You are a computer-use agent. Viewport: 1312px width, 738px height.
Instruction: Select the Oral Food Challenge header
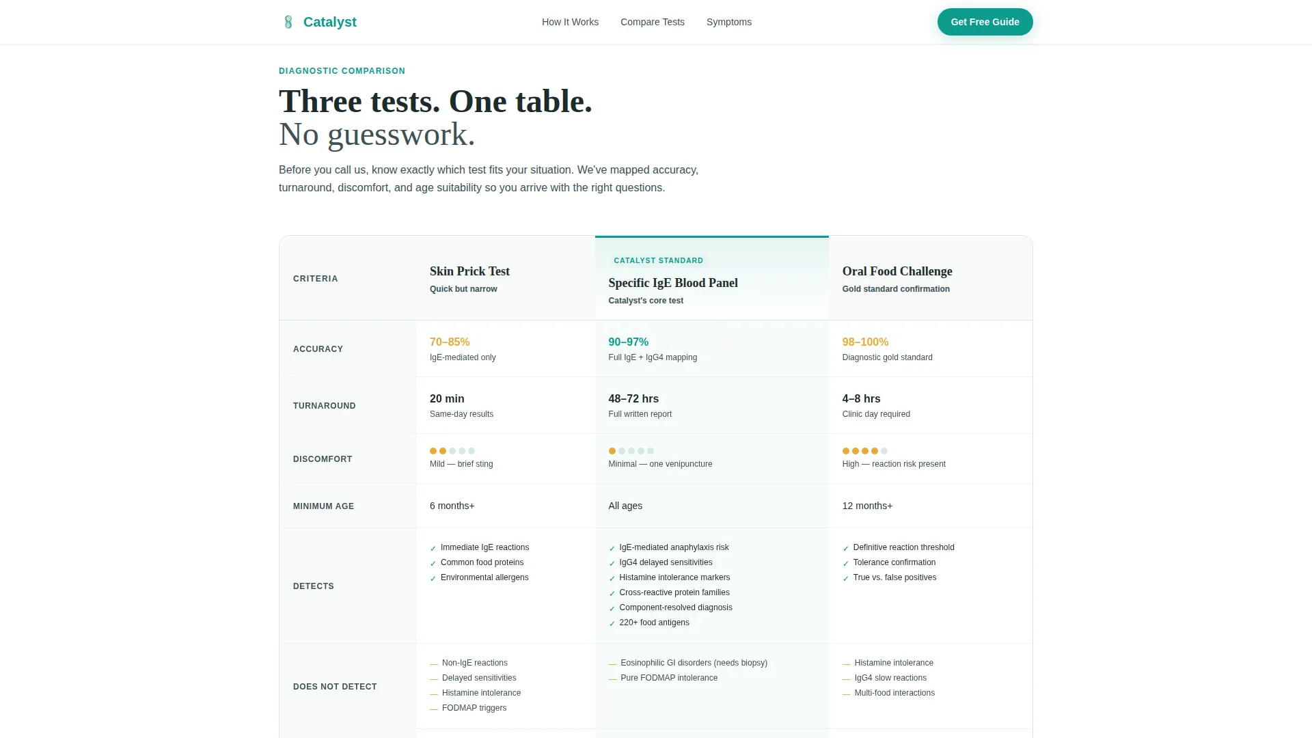(897, 271)
